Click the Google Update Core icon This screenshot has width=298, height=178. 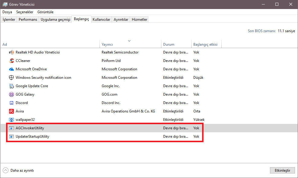11,86
